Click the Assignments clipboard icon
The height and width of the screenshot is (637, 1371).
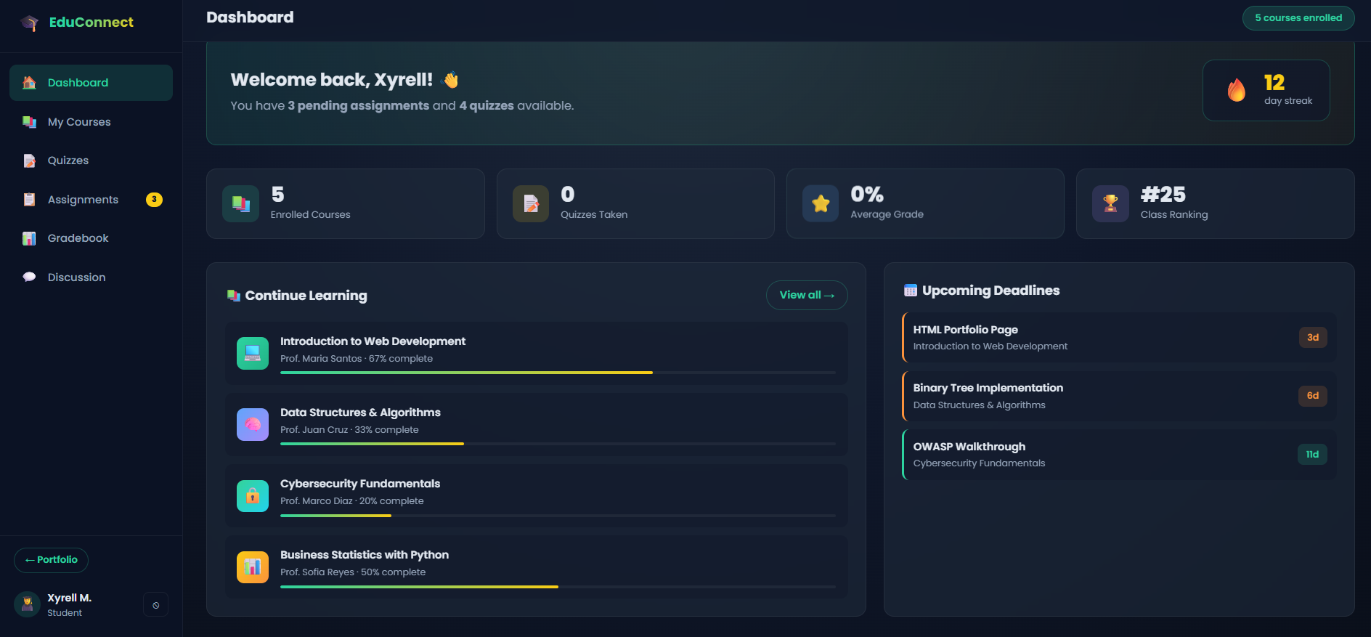29,200
